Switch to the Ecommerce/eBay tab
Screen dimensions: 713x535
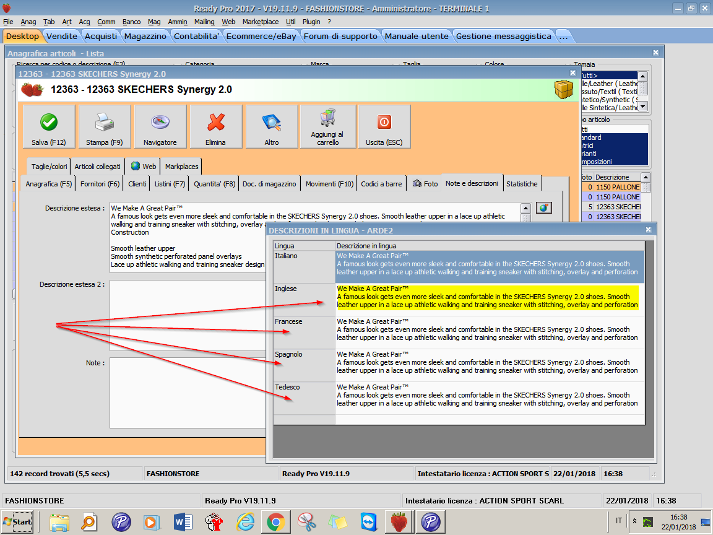[261, 37]
